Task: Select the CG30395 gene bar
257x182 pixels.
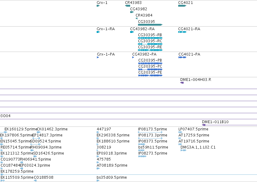Action: click(150, 25)
